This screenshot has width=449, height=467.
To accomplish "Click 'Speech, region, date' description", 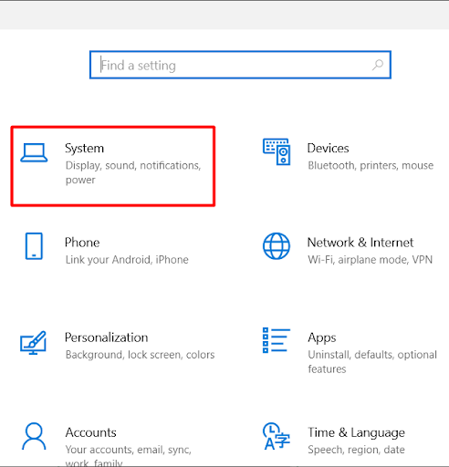I will pos(356,450).
